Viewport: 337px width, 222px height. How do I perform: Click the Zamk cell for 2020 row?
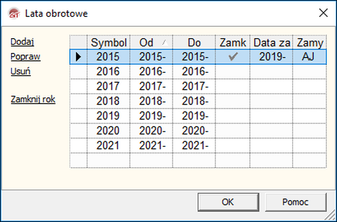tap(232, 131)
